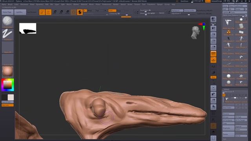Toggle L.Sym local symmetry icon
Image resolution: width=251 pixels, height=141 pixels.
[213, 66]
